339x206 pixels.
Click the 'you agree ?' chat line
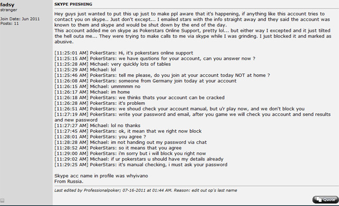pyautogui.click(x=100, y=137)
